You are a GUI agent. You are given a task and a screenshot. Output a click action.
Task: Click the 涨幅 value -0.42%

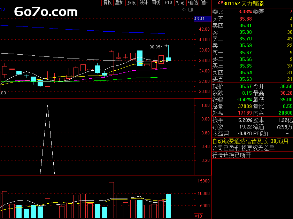244,100
